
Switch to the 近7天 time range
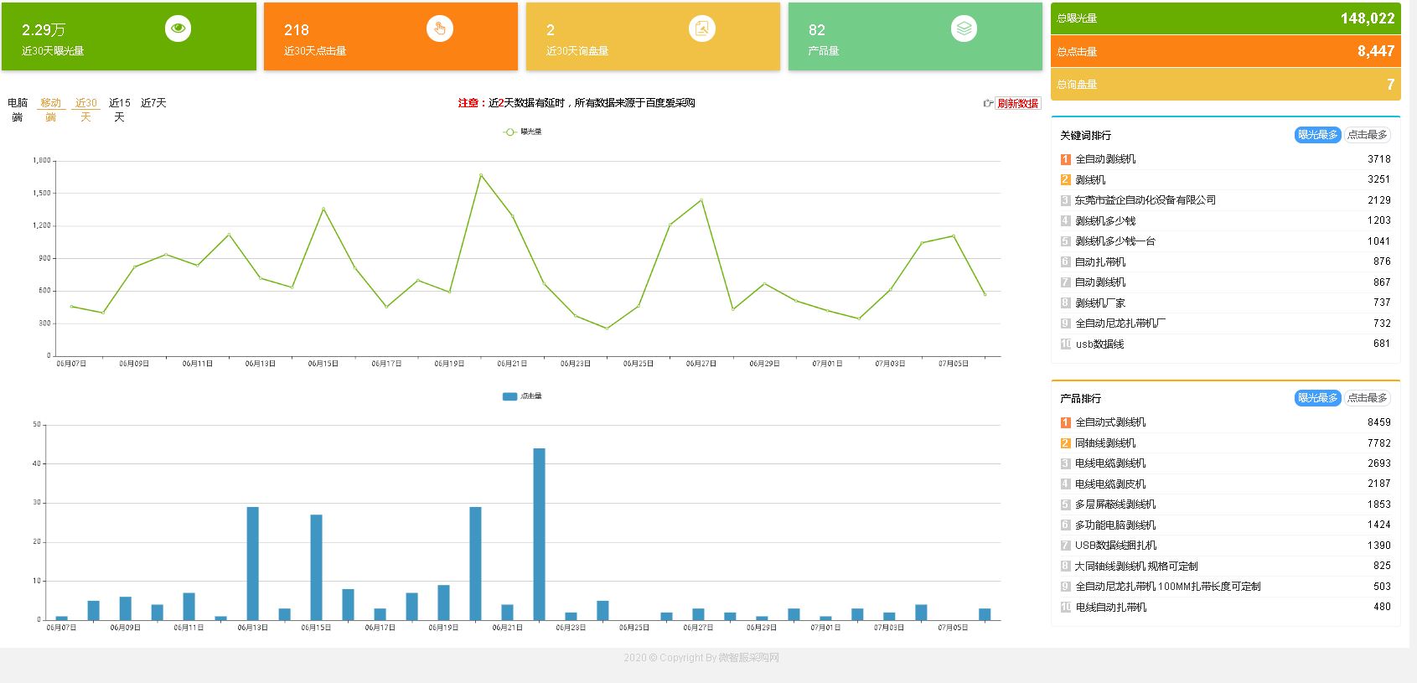tap(153, 103)
